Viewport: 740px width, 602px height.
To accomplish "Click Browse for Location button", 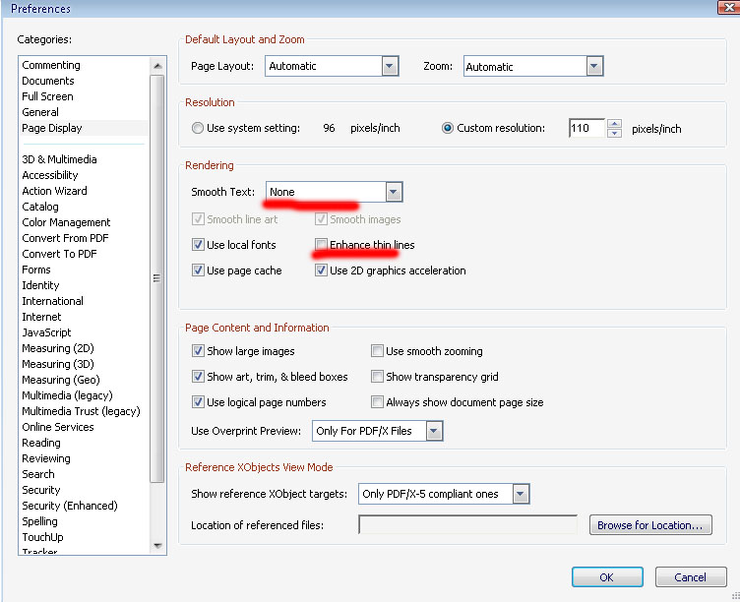I will point(650,525).
